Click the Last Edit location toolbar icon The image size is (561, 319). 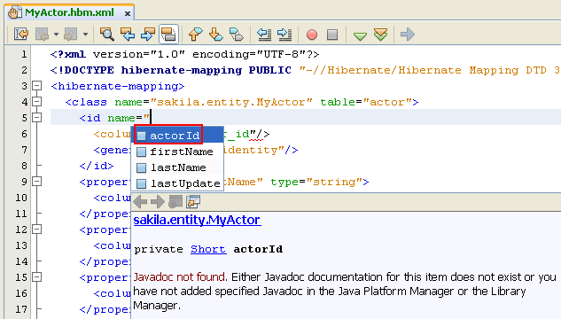[x=21, y=35]
